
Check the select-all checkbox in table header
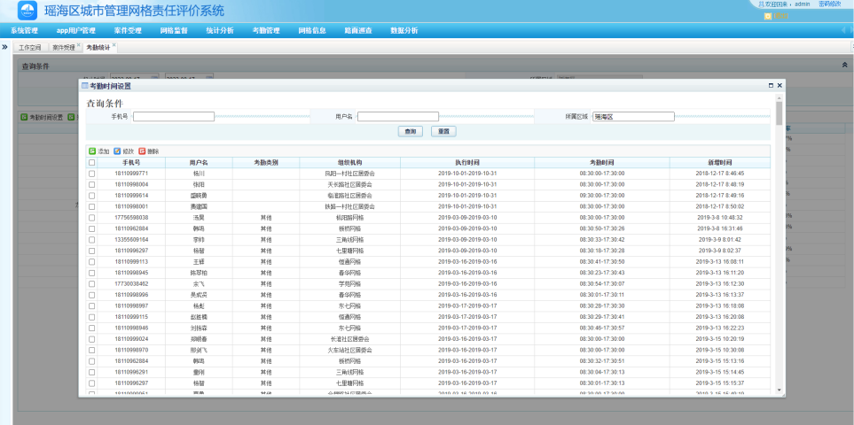[91, 163]
